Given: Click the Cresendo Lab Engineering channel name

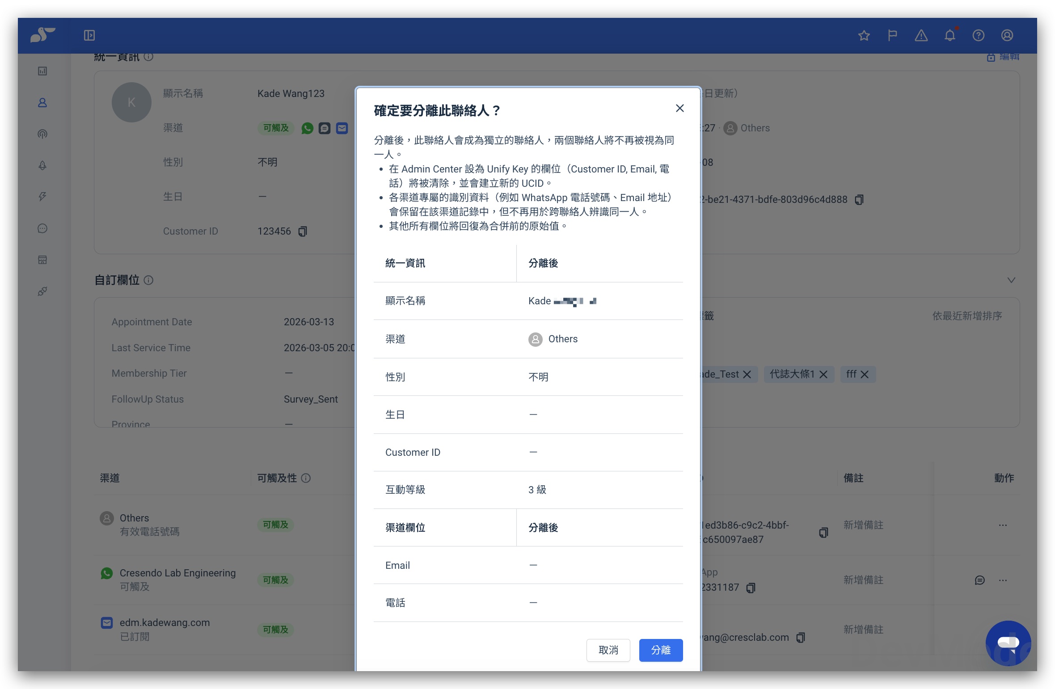Looking at the screenshot, I should click(x=177, y=573).
